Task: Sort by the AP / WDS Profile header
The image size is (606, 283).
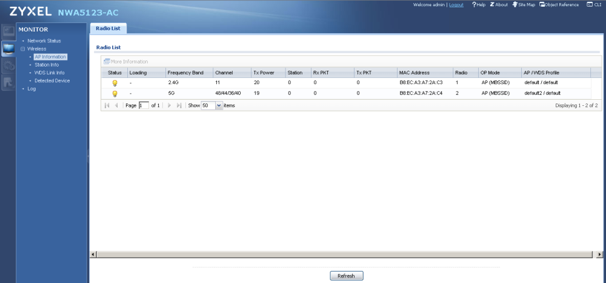Action: point(556,73)
